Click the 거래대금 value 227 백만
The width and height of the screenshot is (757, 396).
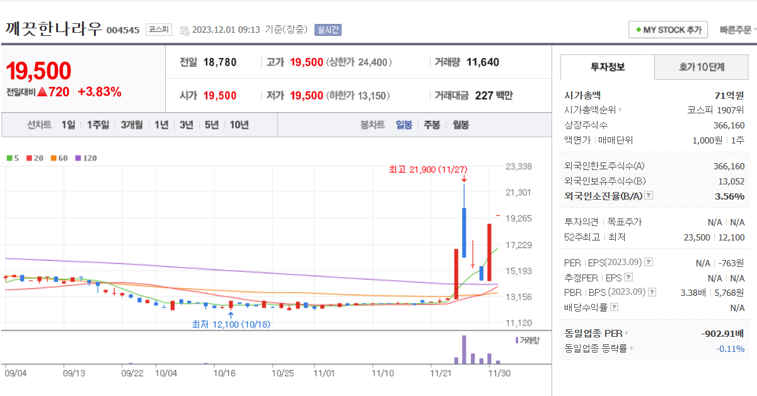(x=494, y=96)
